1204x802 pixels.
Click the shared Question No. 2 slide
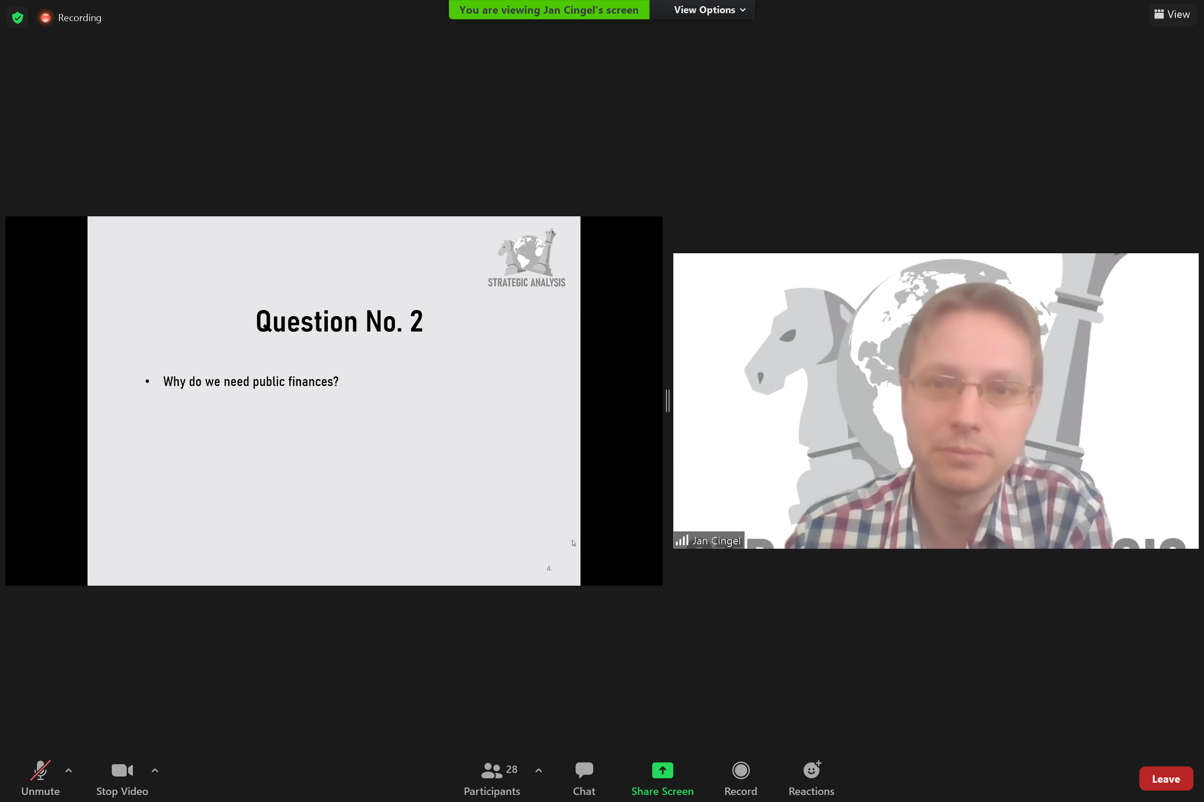334,401
